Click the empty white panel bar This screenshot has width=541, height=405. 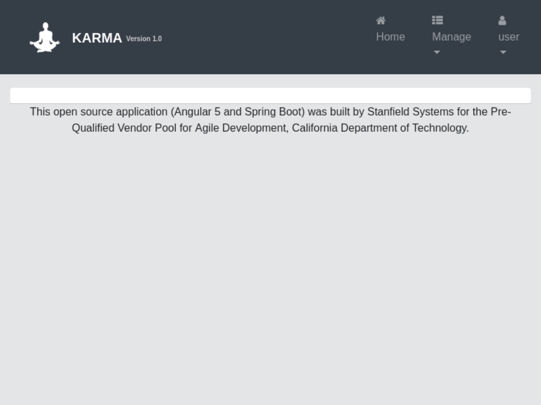tap(270, 95)
